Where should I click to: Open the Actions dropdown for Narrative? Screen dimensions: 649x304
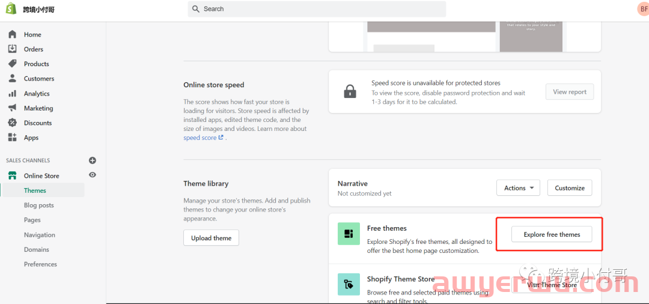click(518, 188)
